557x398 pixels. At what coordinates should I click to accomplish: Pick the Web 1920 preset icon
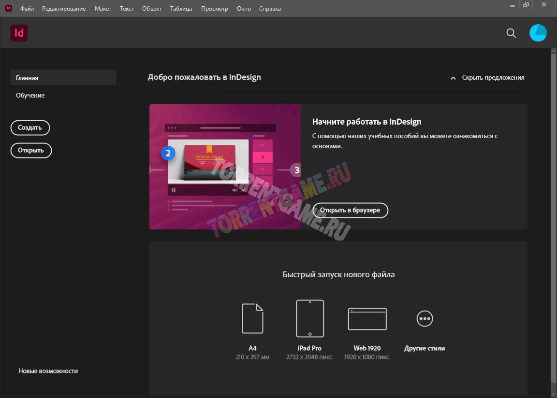click(367, 319)
